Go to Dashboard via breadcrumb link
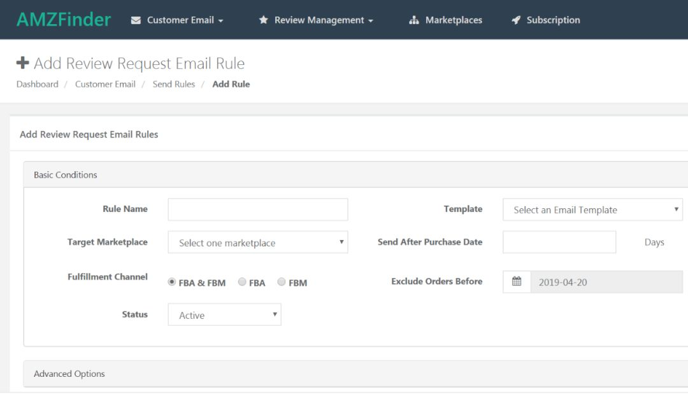 [x=37, y=84]
